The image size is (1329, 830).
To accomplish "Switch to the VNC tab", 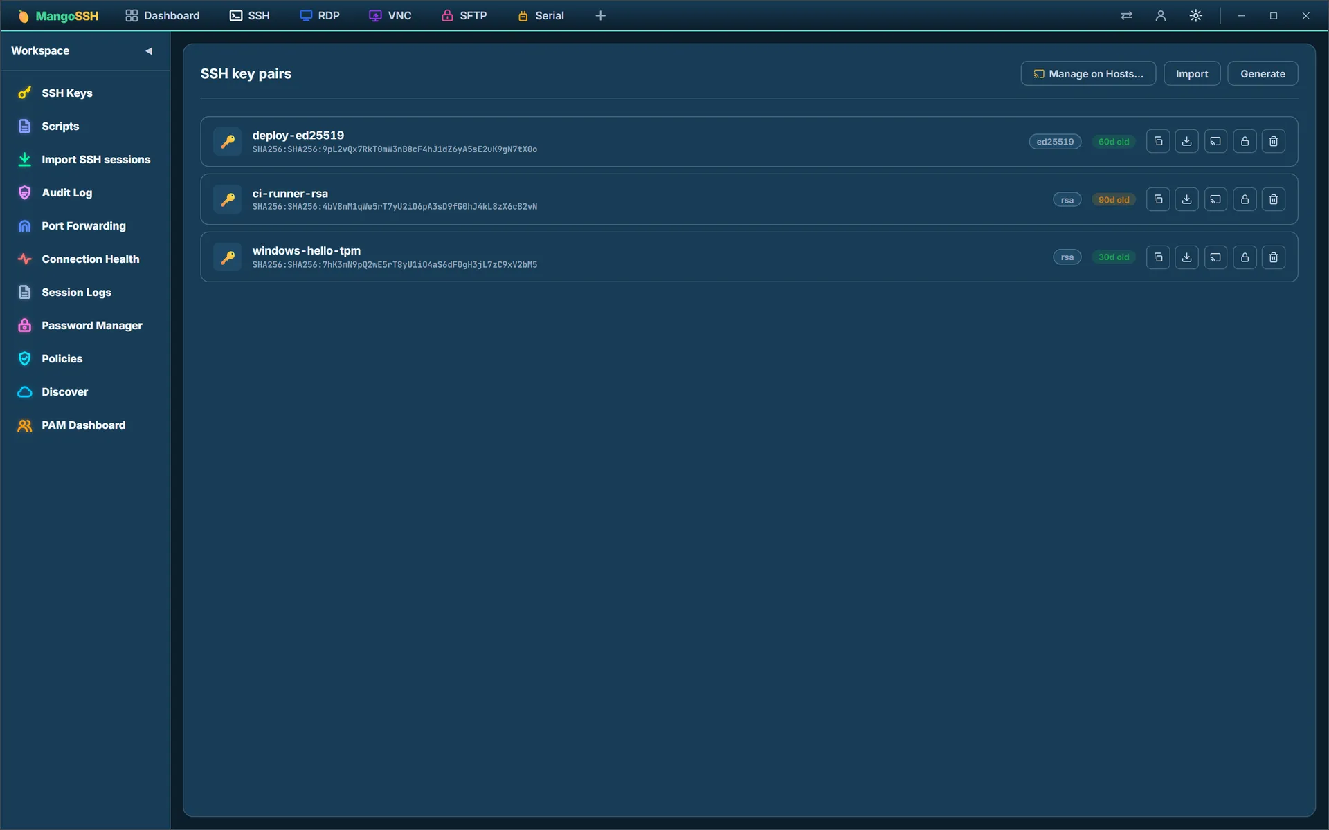I will (390, 15).
